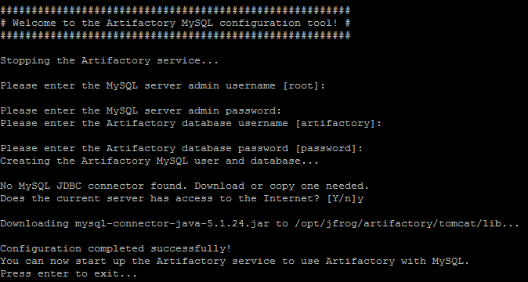Image resolution: width=528 pixels, height=282 pixels.
Task: Click the Artifactory database username prompt
Action: click(190, 124)
